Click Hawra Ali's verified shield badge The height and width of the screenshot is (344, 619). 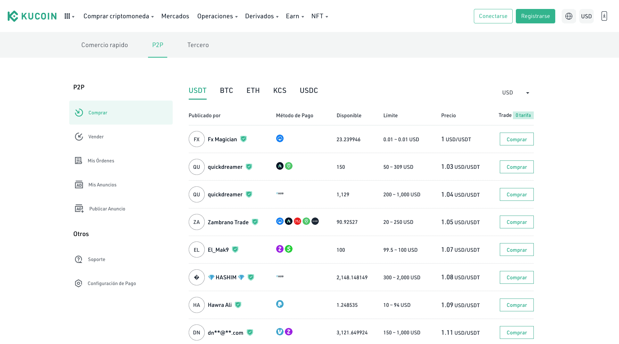tap(238, 305)
